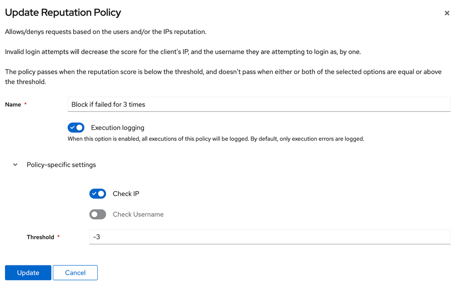
Task: Dismiss the Update Reputation Policy dialog
Action: (x=447, y=13)
